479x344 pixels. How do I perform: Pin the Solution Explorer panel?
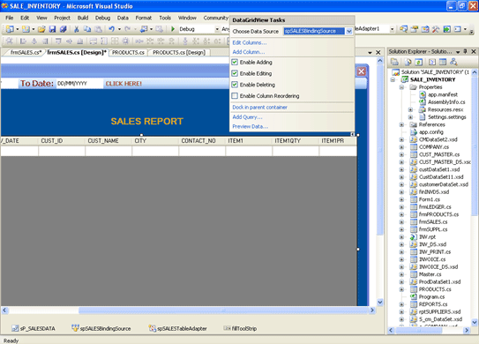click(465, 51)
